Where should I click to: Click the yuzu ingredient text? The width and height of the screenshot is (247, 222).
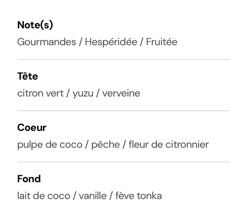click(x=83, y=94)
